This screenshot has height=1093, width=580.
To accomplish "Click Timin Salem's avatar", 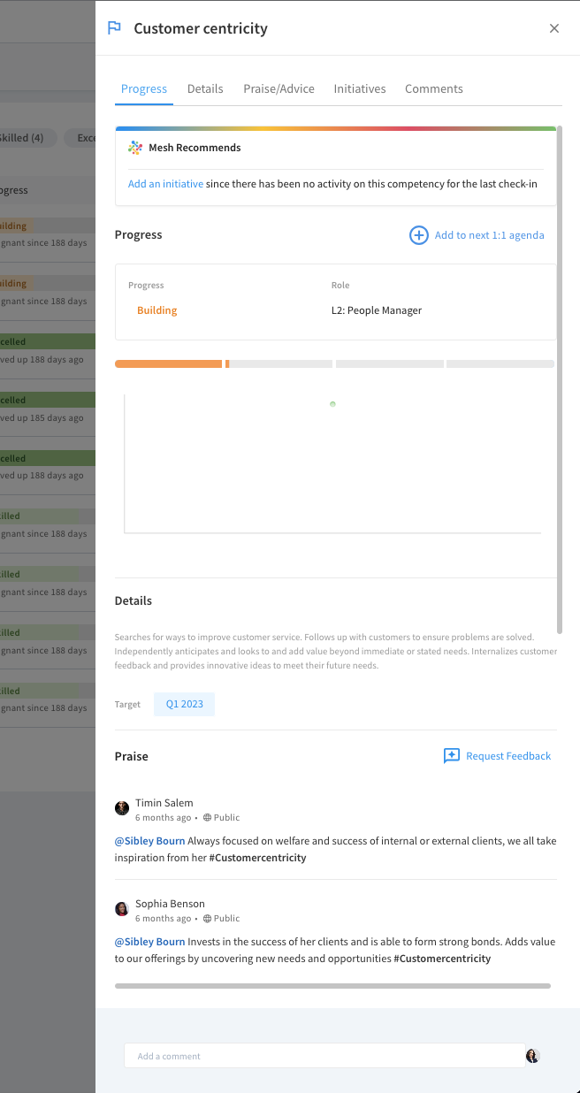I will pyautogui.click(x=122, y=808).
